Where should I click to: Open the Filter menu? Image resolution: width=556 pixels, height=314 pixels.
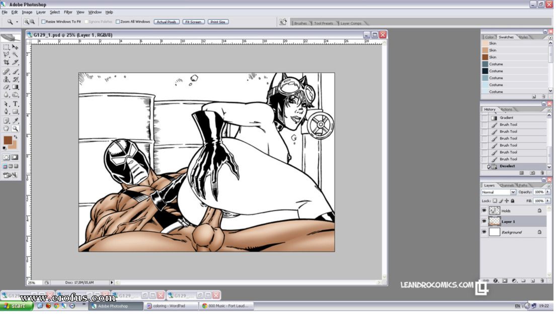(68, 12)
